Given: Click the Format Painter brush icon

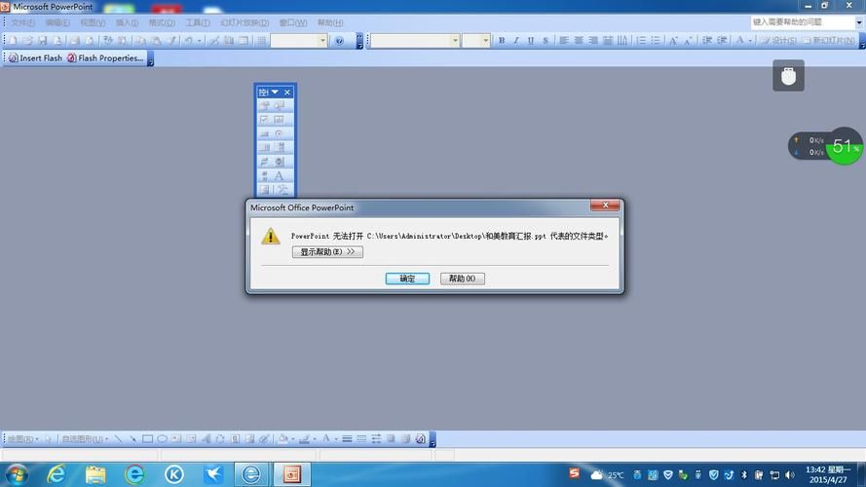Looking at the screenshot, I should pyautogui.click(x=172, y=40).
